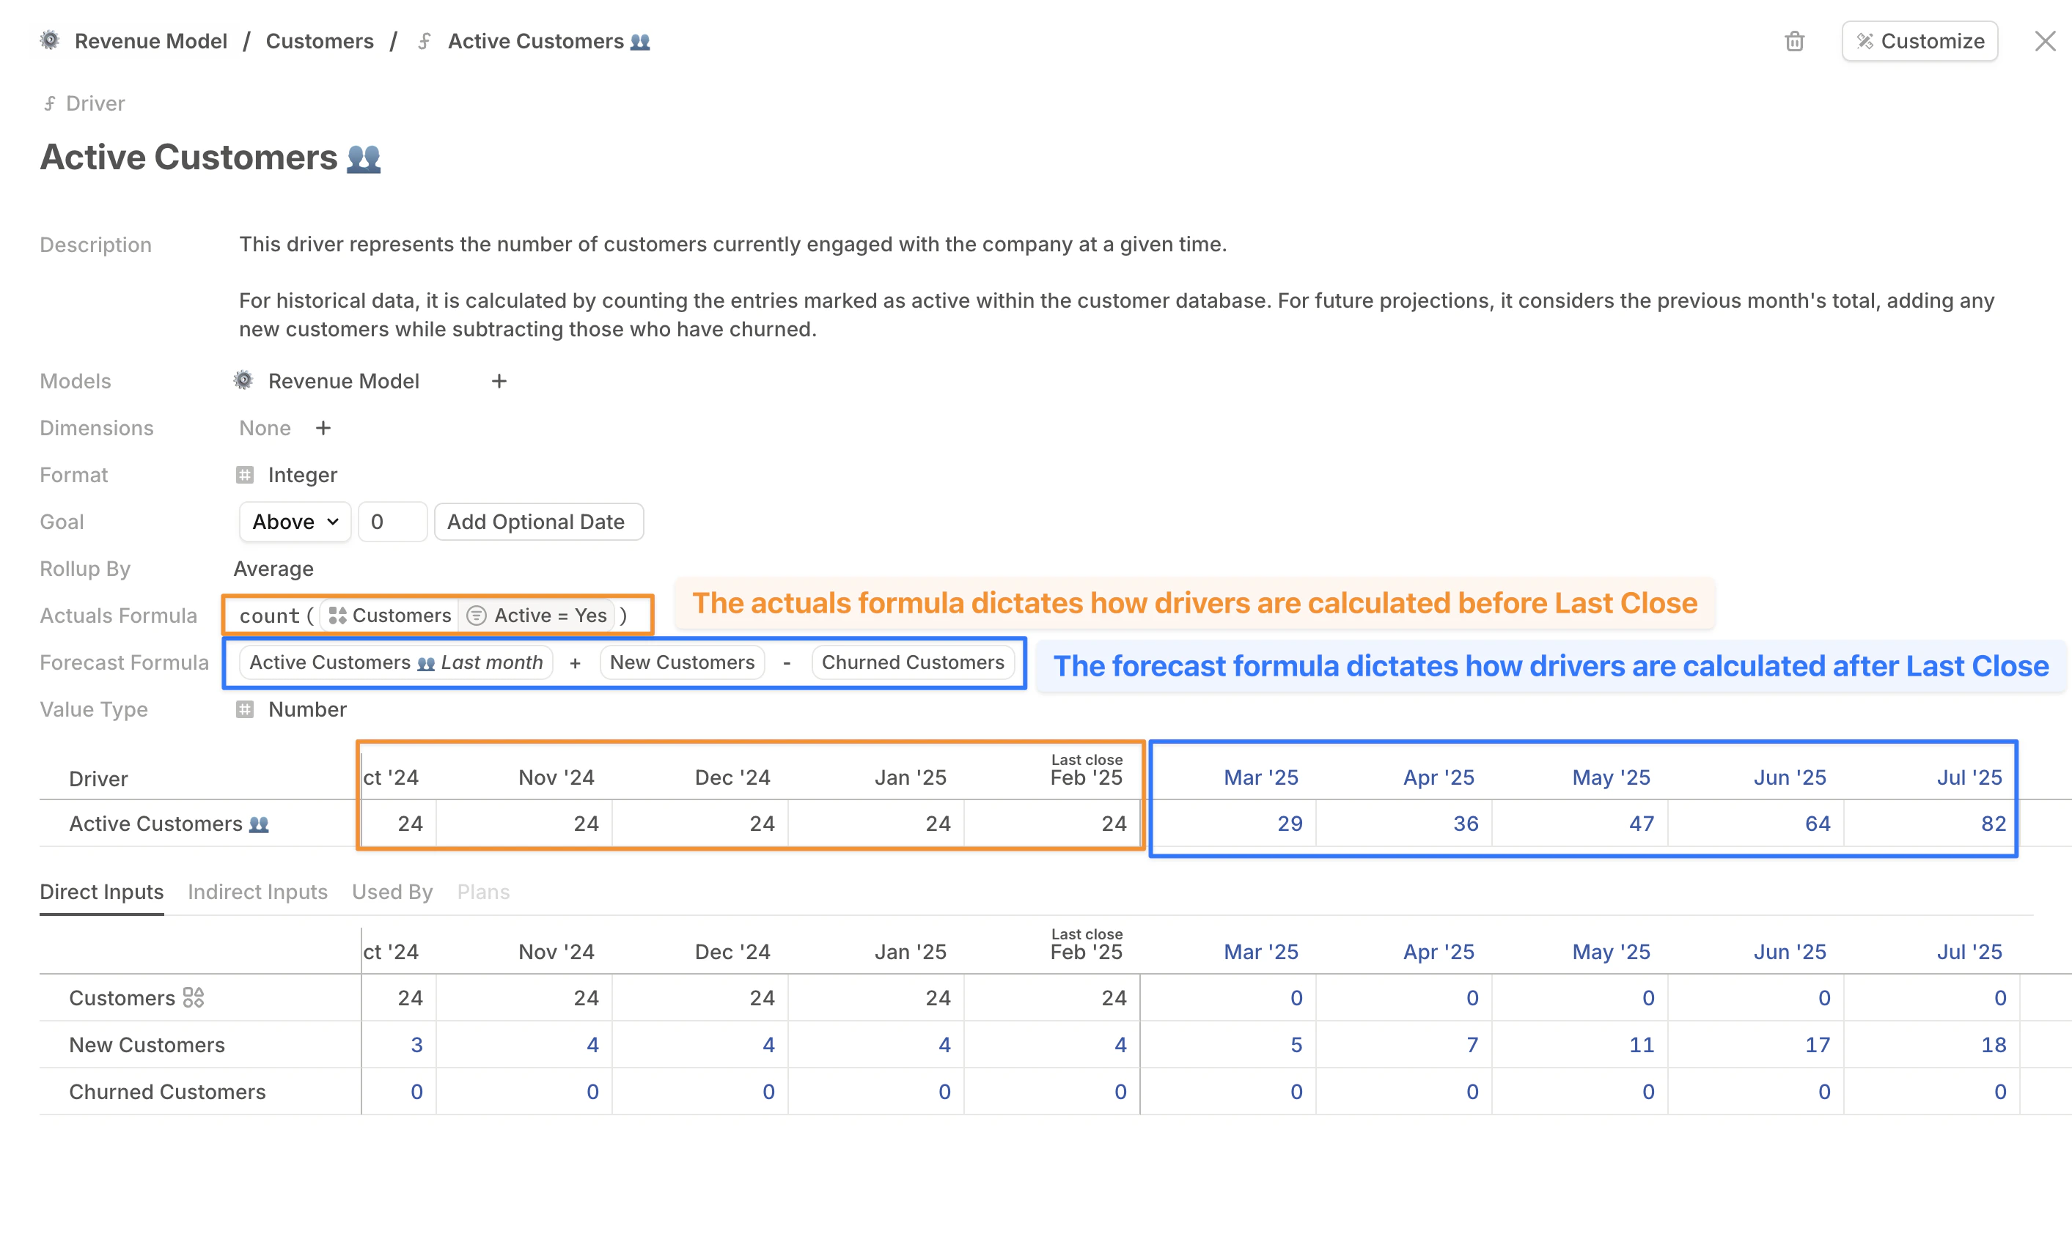This screenshot has width=2072, height=1253.
Task: Click the trash delete icon
Action: [1793, 41]
